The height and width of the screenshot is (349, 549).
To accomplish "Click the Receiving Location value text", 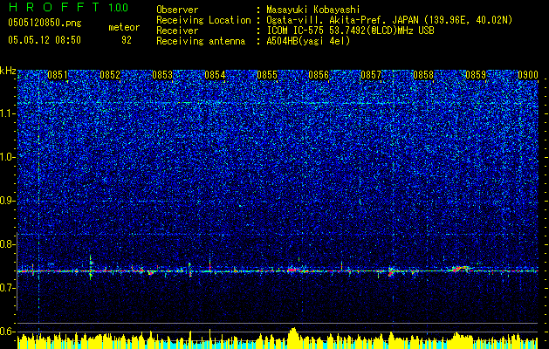I will click(389, 20).
